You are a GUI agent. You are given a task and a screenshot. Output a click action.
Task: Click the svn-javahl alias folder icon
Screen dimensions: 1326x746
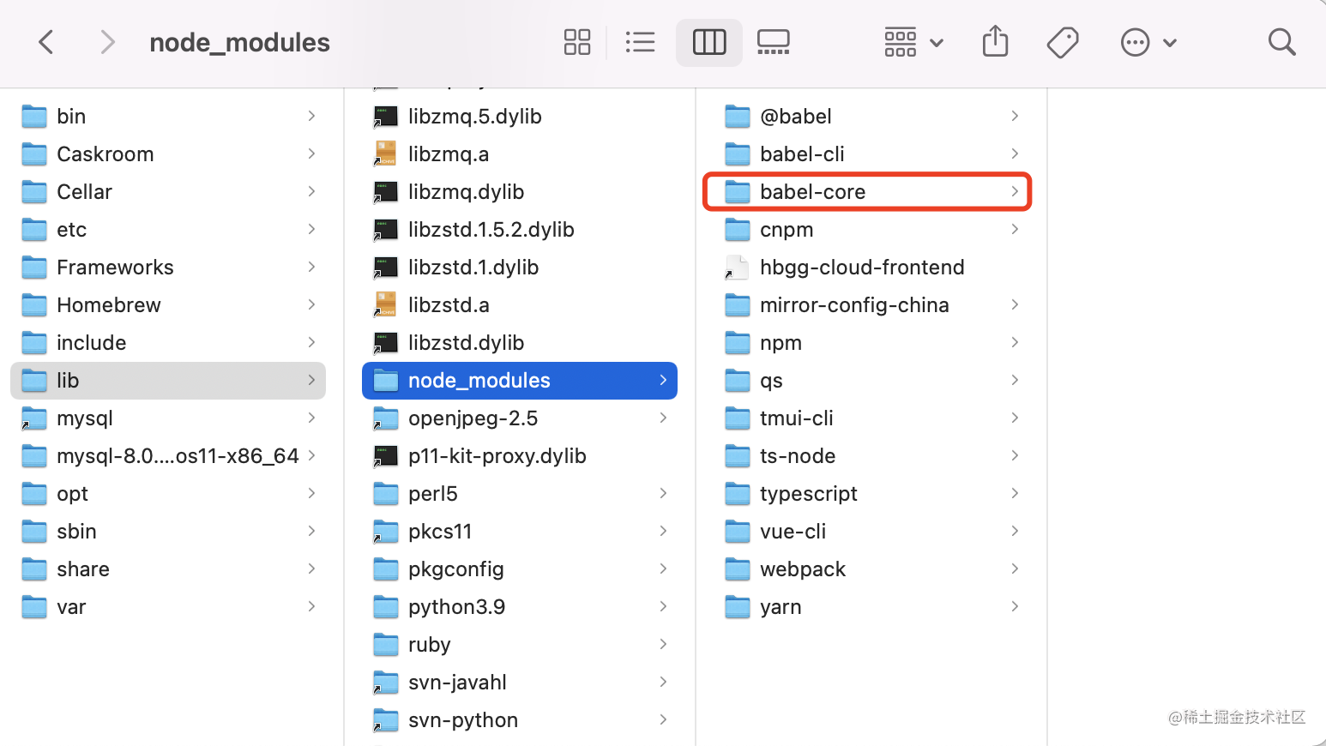pyautogui.click(x=386, y=682)
